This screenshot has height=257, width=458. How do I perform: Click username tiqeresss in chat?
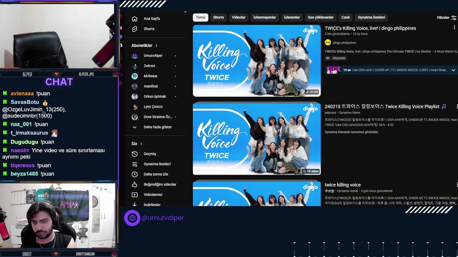coord(23,166)
